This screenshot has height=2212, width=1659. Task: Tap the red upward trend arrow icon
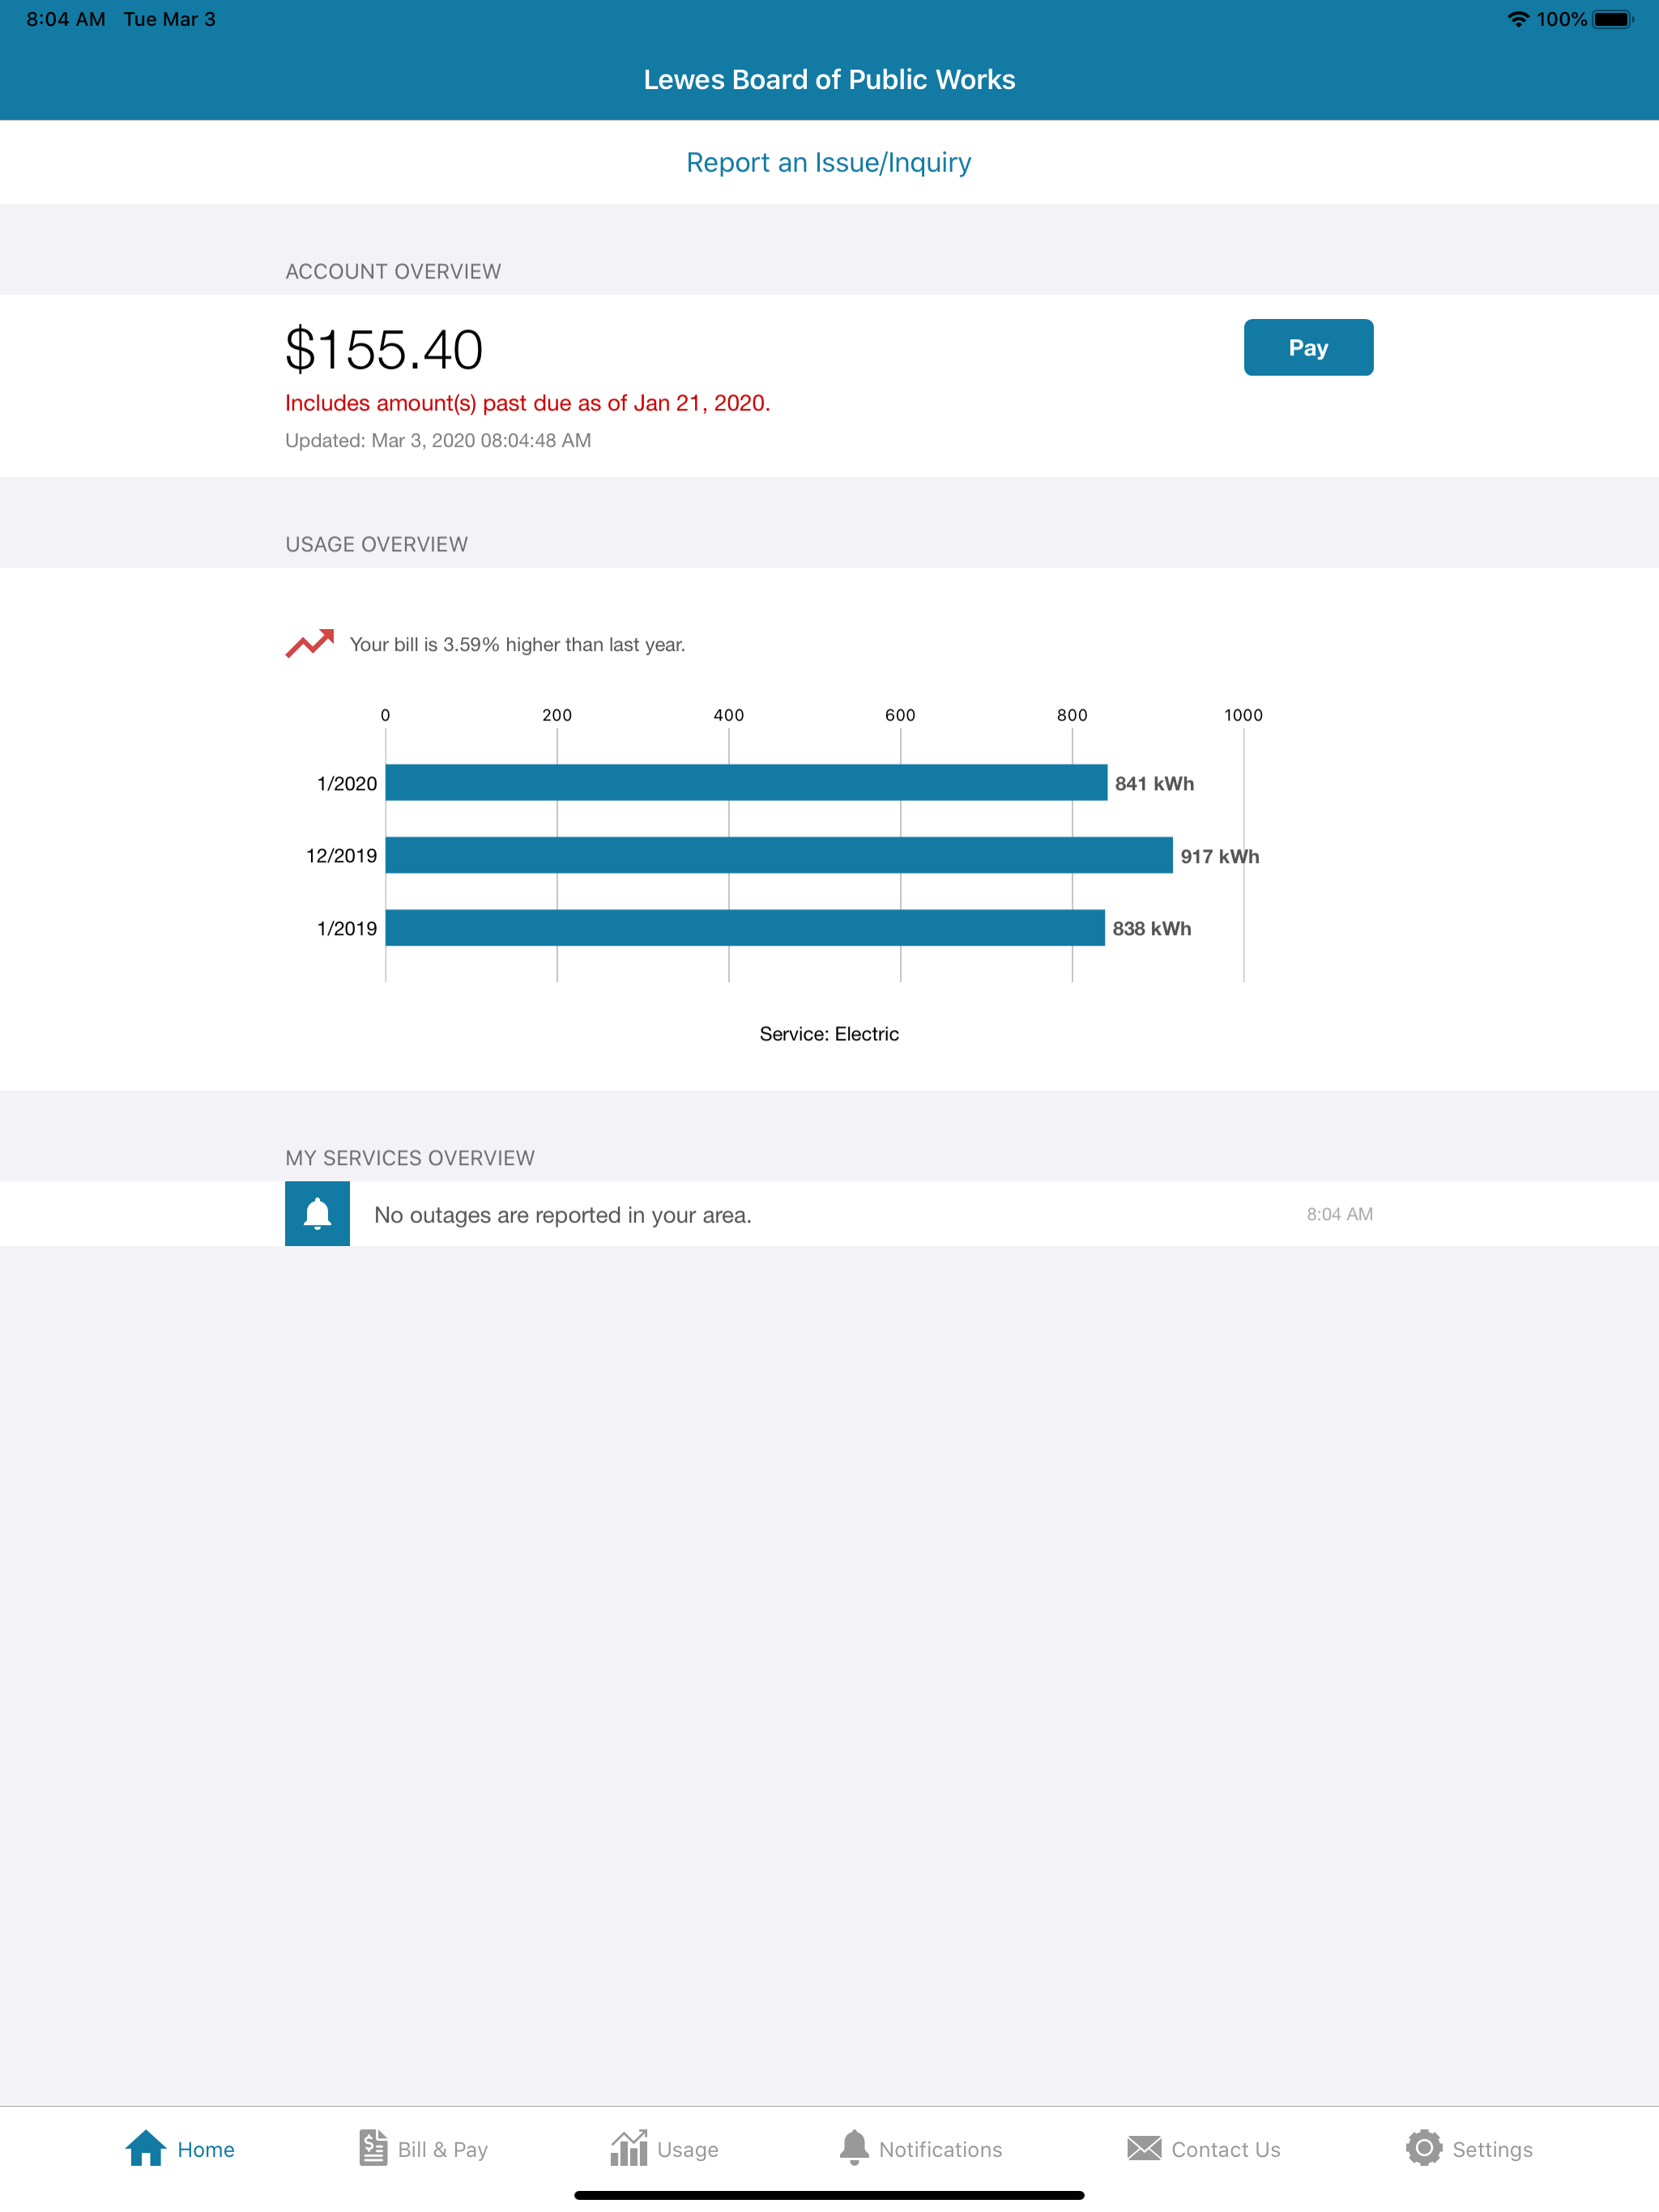click(x=310, y=643)
